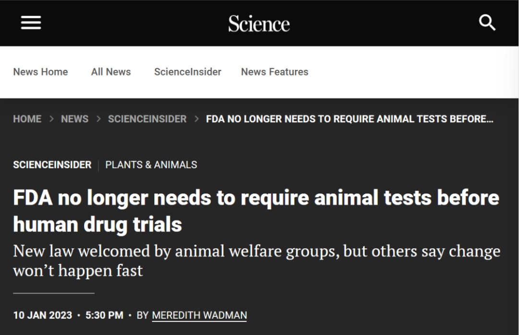Viewport: 519px width, 335px height.
Task: Follow the SCIENCEINSIDER breadcrumb link
Action: point(148,119)
